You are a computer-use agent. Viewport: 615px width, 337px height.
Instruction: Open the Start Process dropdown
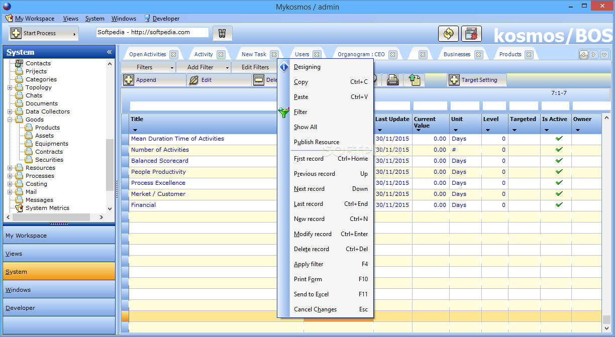click(75, 34)
